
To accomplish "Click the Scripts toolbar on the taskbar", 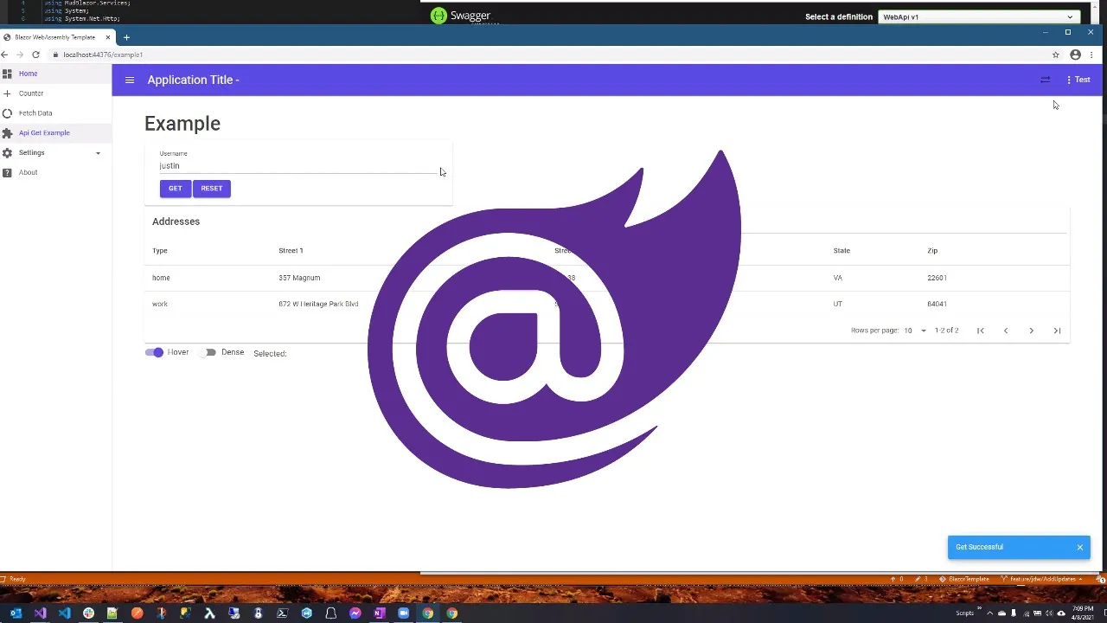I will point(964,613).
